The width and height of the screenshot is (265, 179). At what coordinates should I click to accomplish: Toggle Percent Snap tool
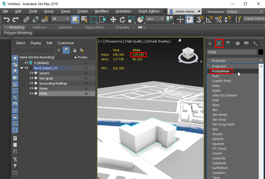218,19
